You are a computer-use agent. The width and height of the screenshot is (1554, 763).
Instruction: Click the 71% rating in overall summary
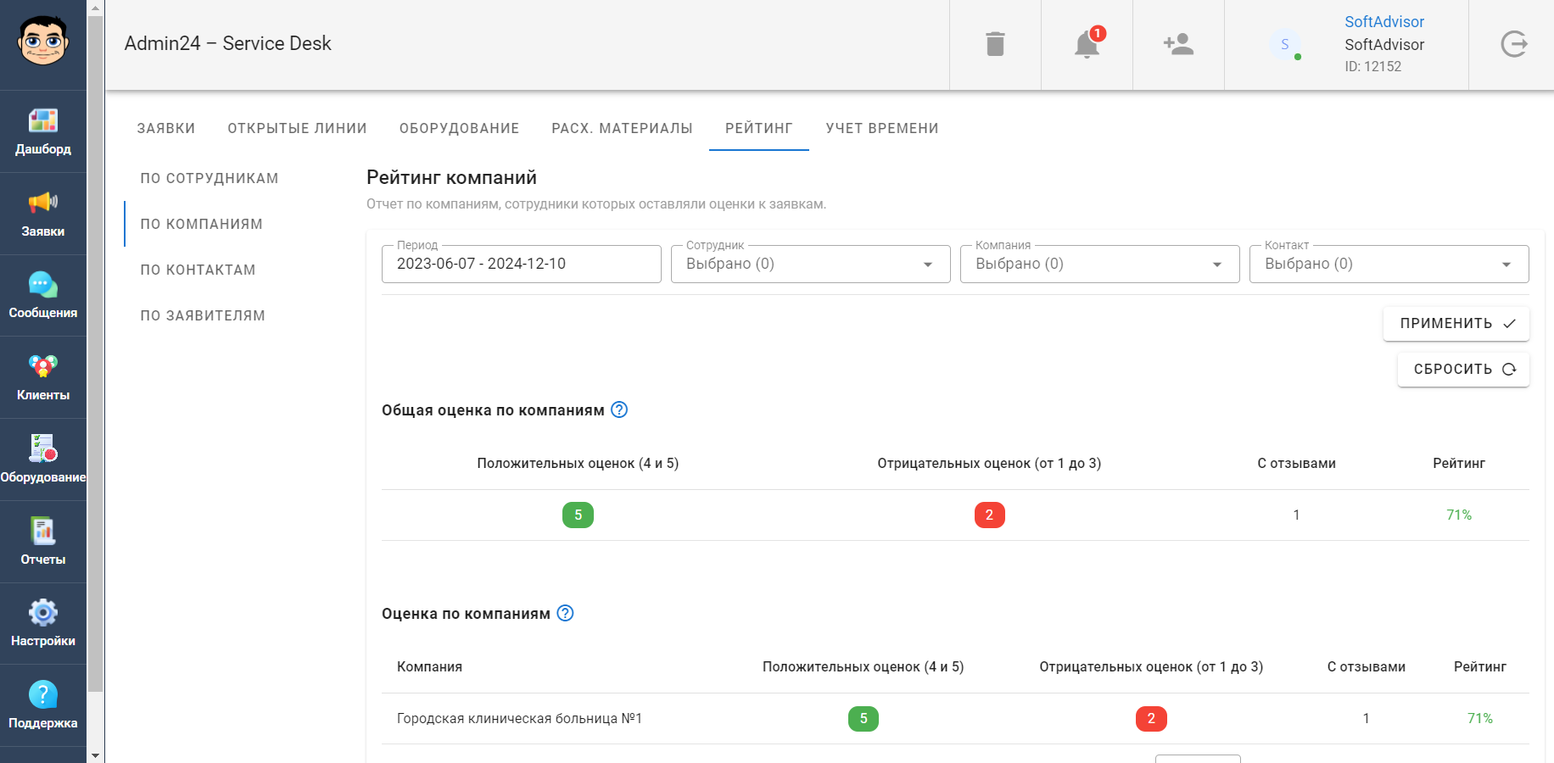1459,515
